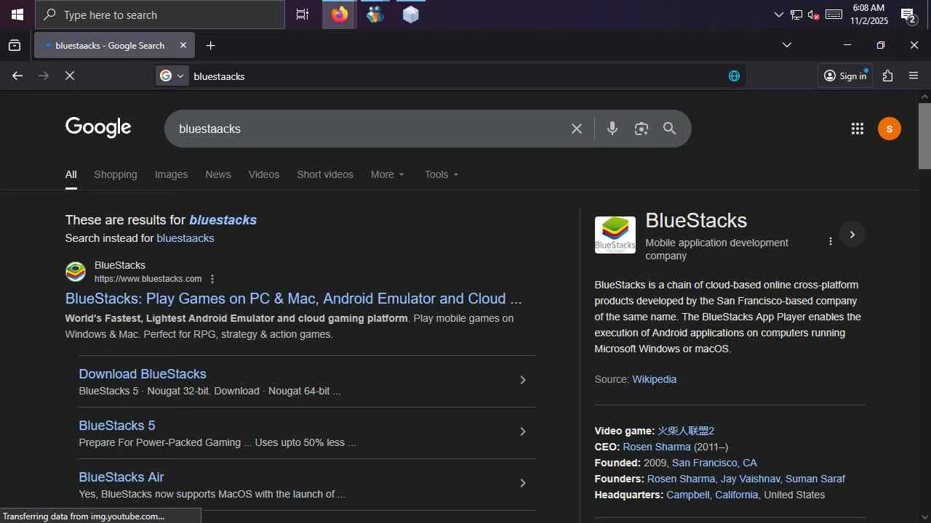Open the BlueStacks 5 sitelink
Screen dimensions: 931x523
[117, 426]
